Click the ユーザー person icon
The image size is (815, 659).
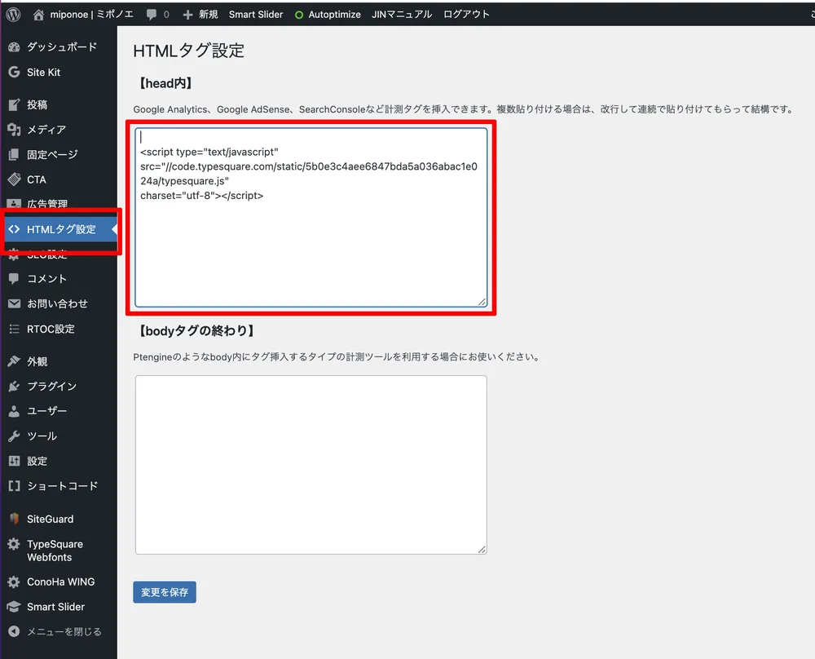pyautogui.click(x=14, y=411)
